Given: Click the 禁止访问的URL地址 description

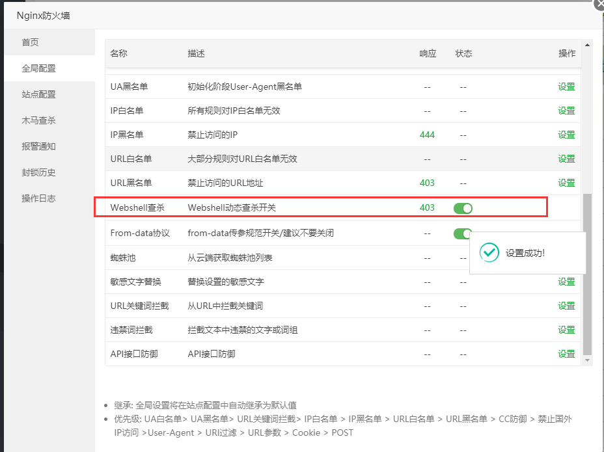Looking at the screenshot, I should point(225,183).
